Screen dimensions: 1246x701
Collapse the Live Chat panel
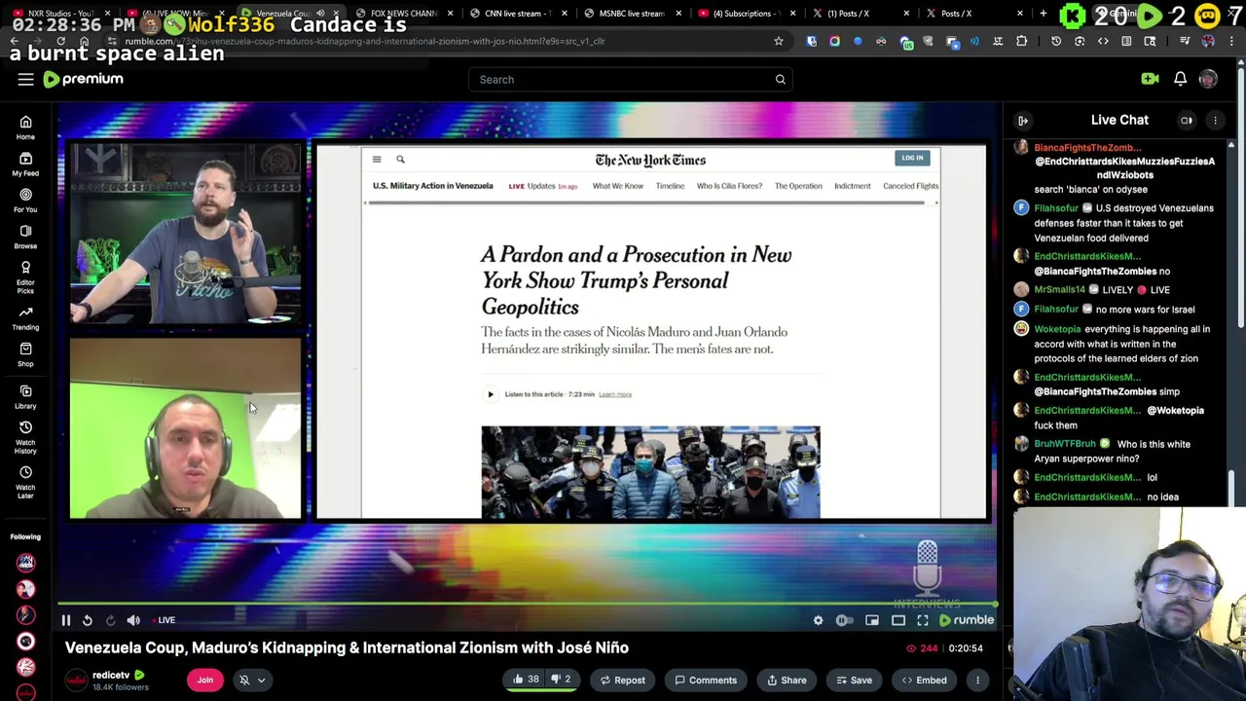click(x=1023, y=120)
